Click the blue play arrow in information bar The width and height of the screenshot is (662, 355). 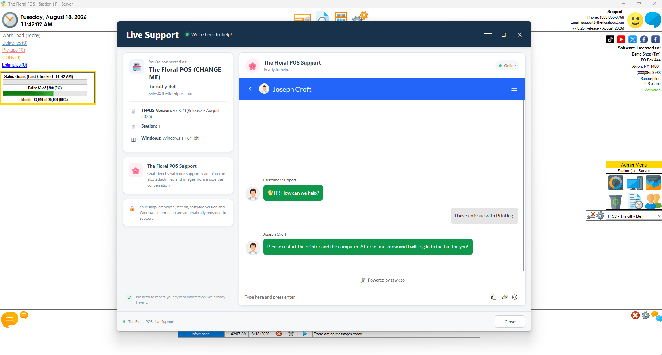tap(305, 334)
